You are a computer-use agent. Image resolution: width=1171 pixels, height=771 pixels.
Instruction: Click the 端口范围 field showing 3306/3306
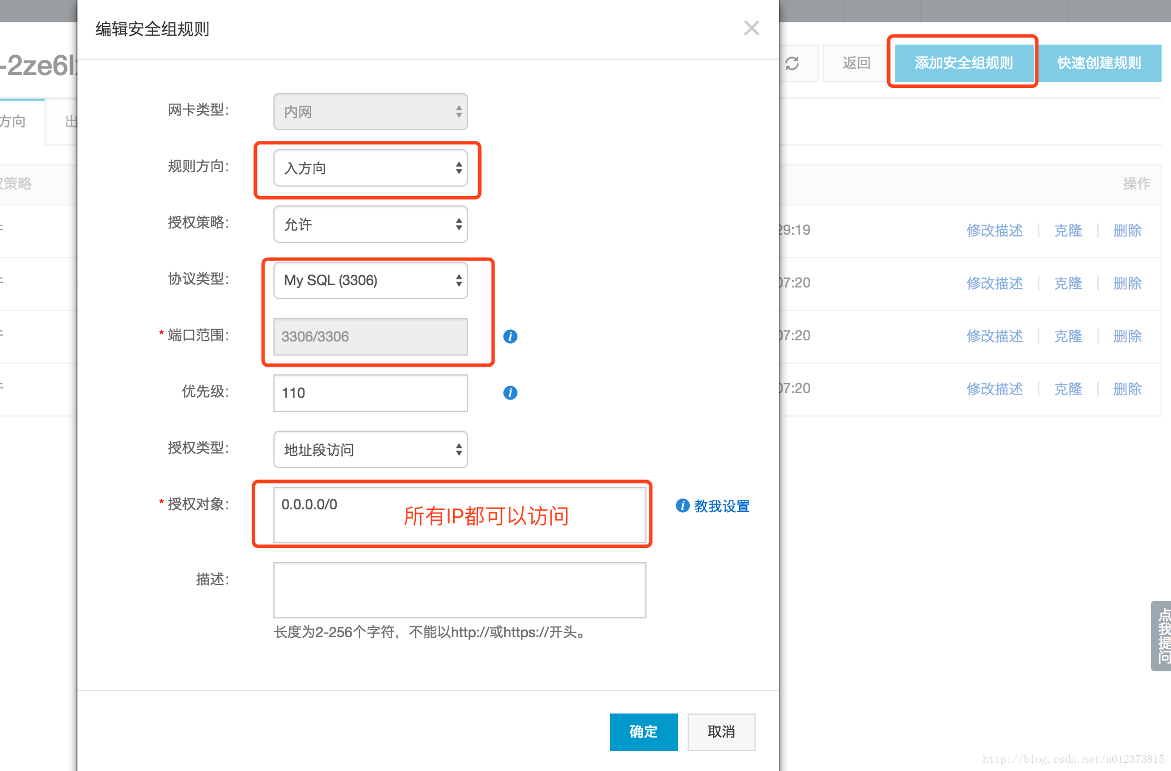tap(371, 337)
